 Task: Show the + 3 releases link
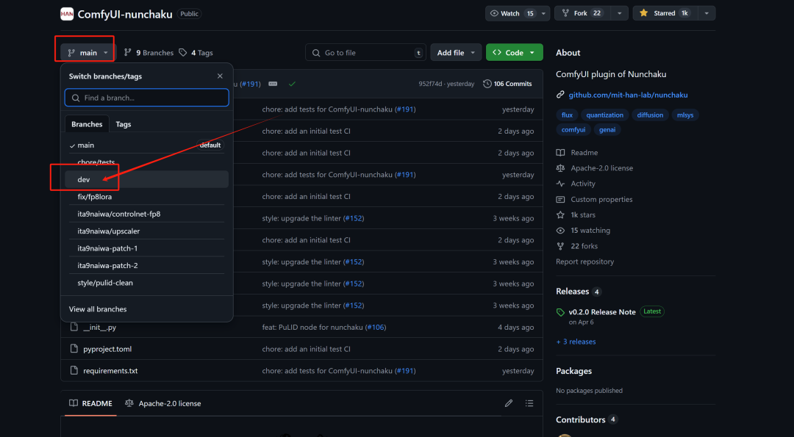(576, 342)
